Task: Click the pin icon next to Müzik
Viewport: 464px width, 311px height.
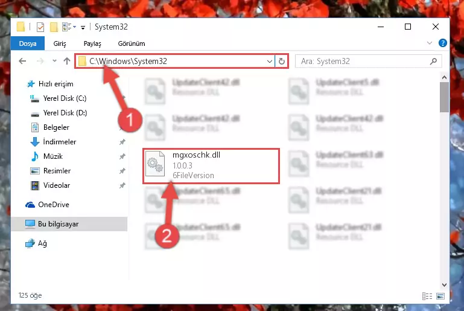Action: coord(122,156)
